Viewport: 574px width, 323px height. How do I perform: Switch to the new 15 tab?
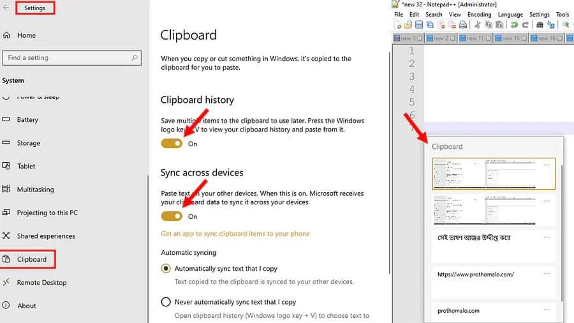coord(511,38)
